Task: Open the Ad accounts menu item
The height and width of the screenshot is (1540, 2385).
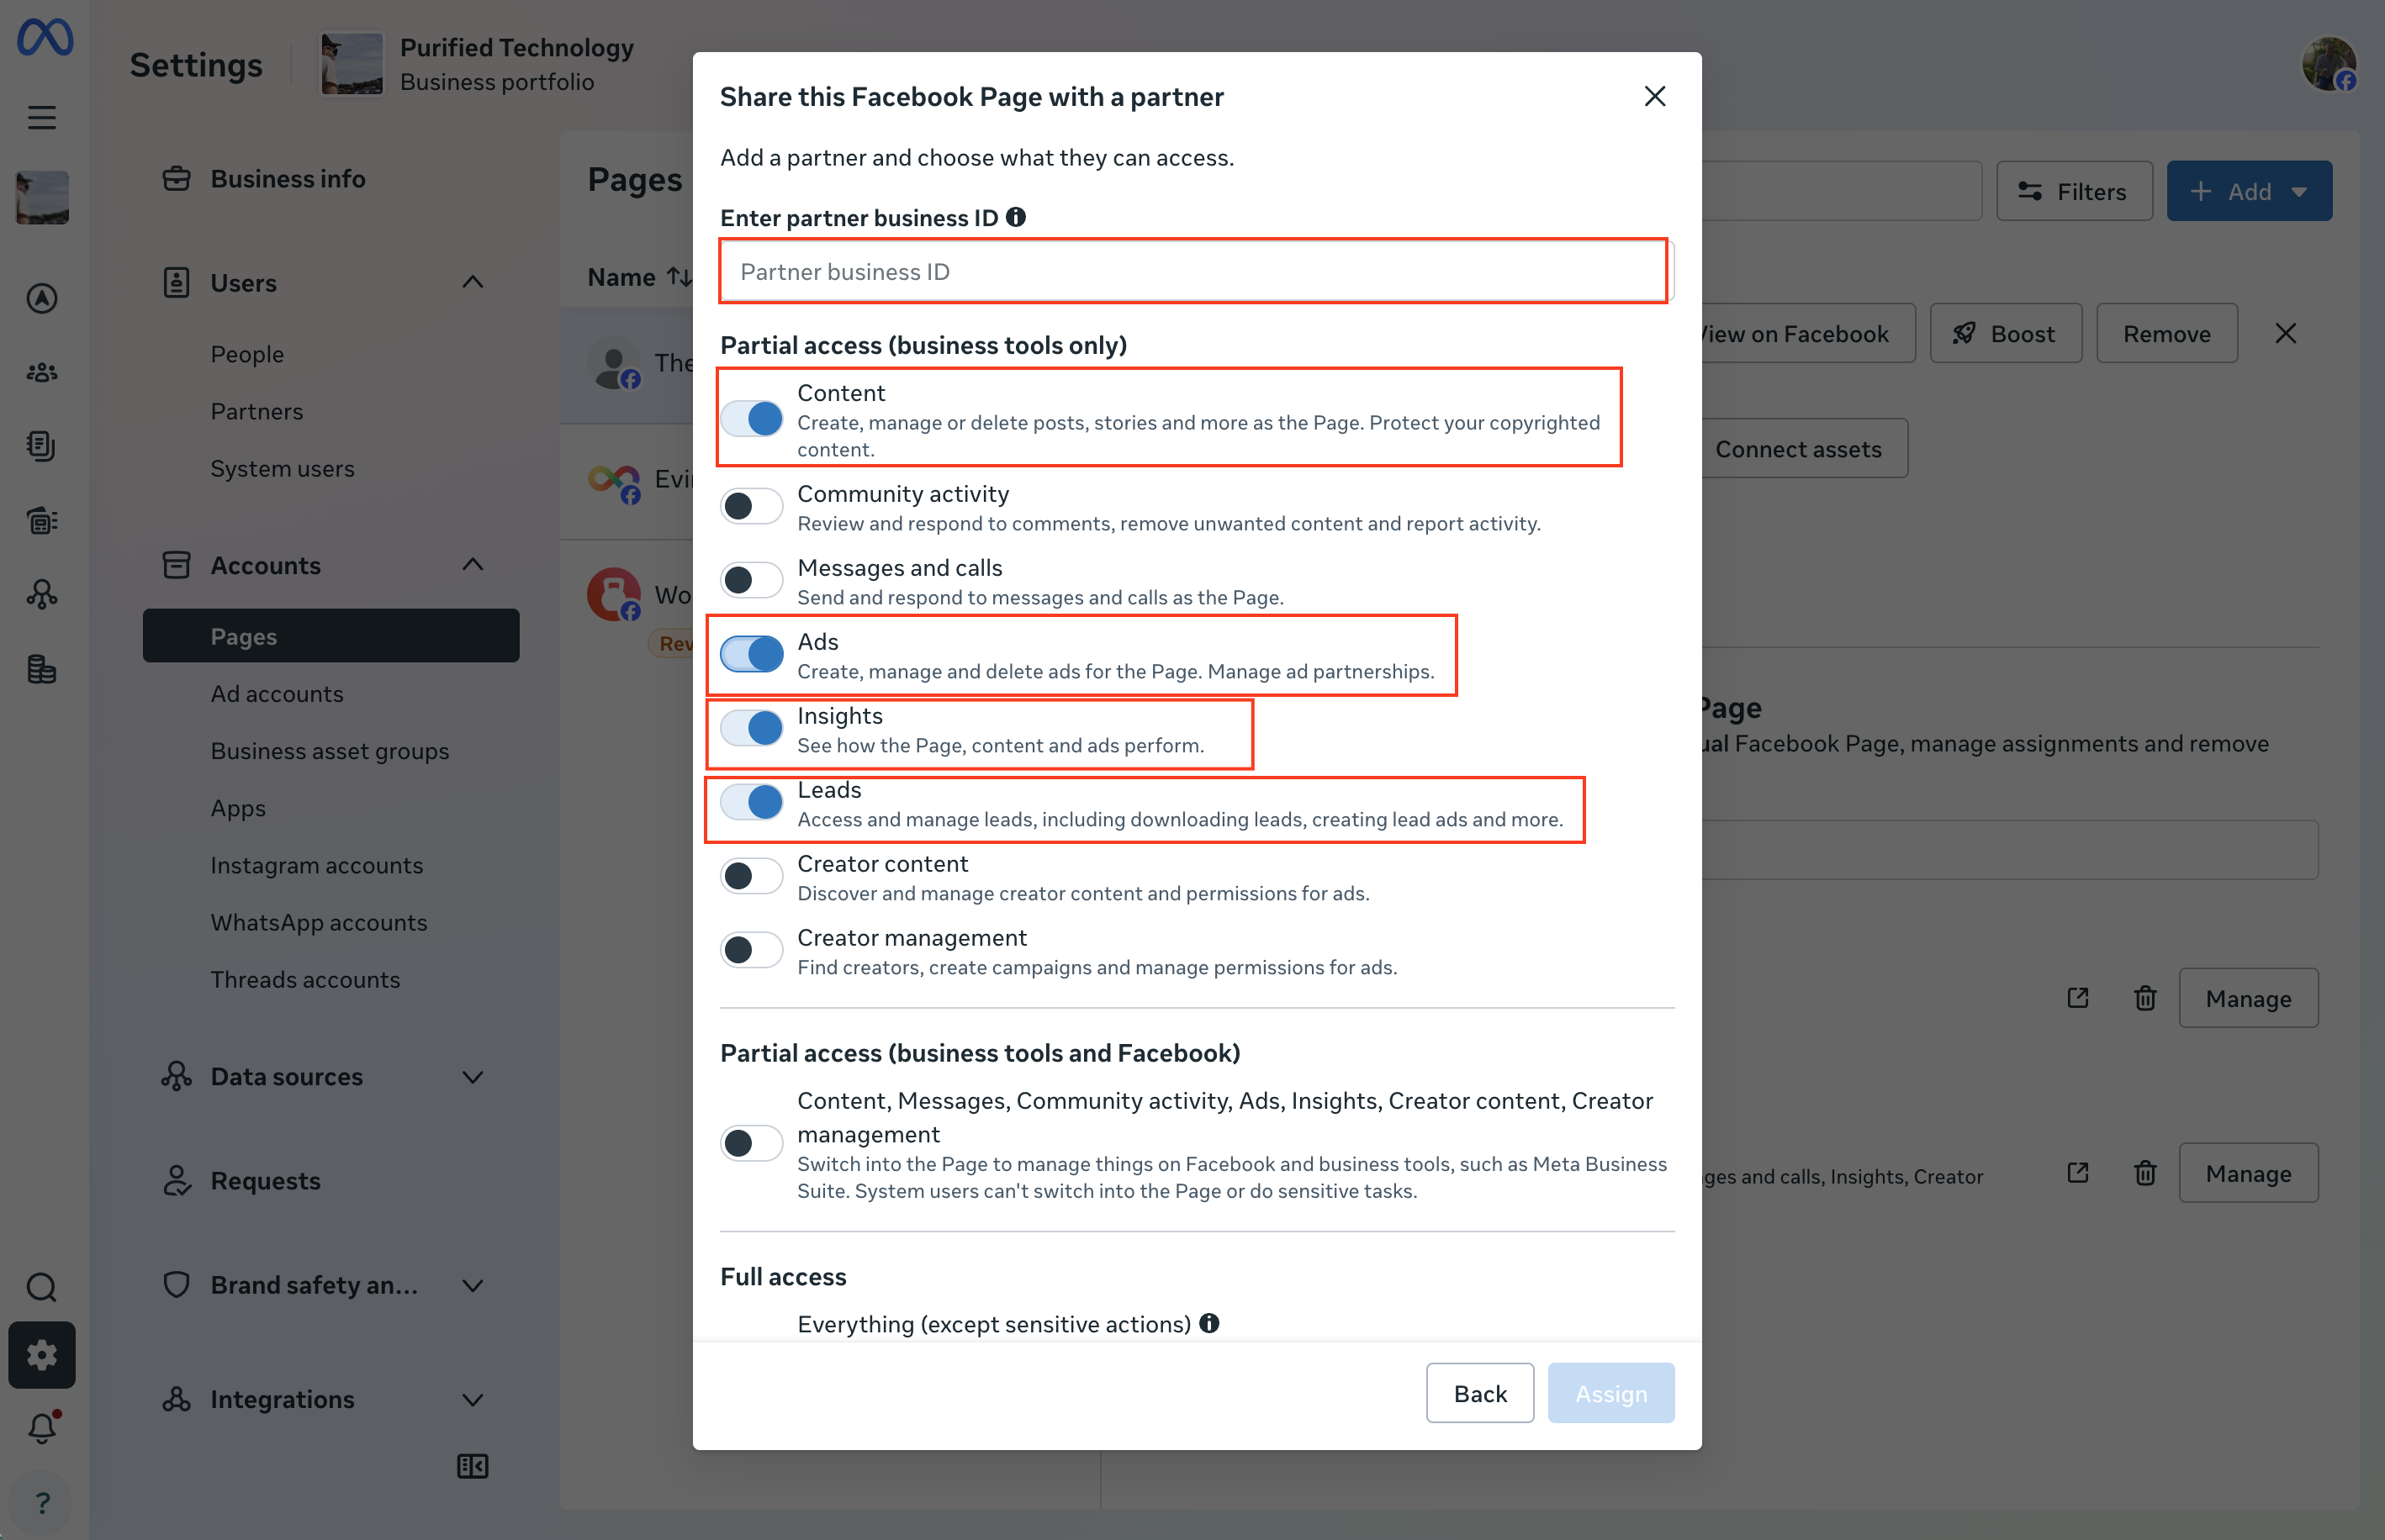Action: tap(278, 693)
